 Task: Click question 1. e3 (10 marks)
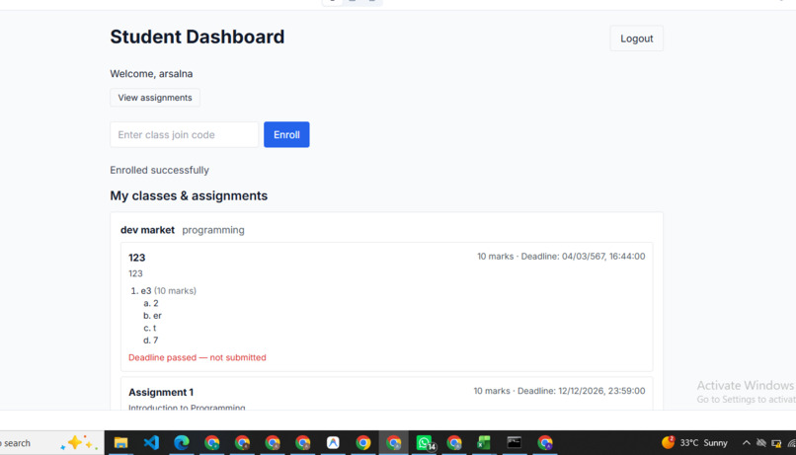point(164,290)
